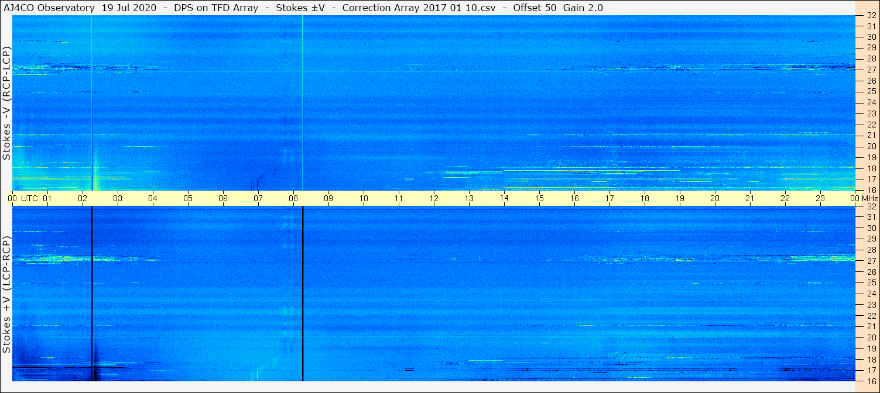Screen dimensions: 880x393
Task: Click "DPS on TFD Array" in the header
Action: pos(216,8)
